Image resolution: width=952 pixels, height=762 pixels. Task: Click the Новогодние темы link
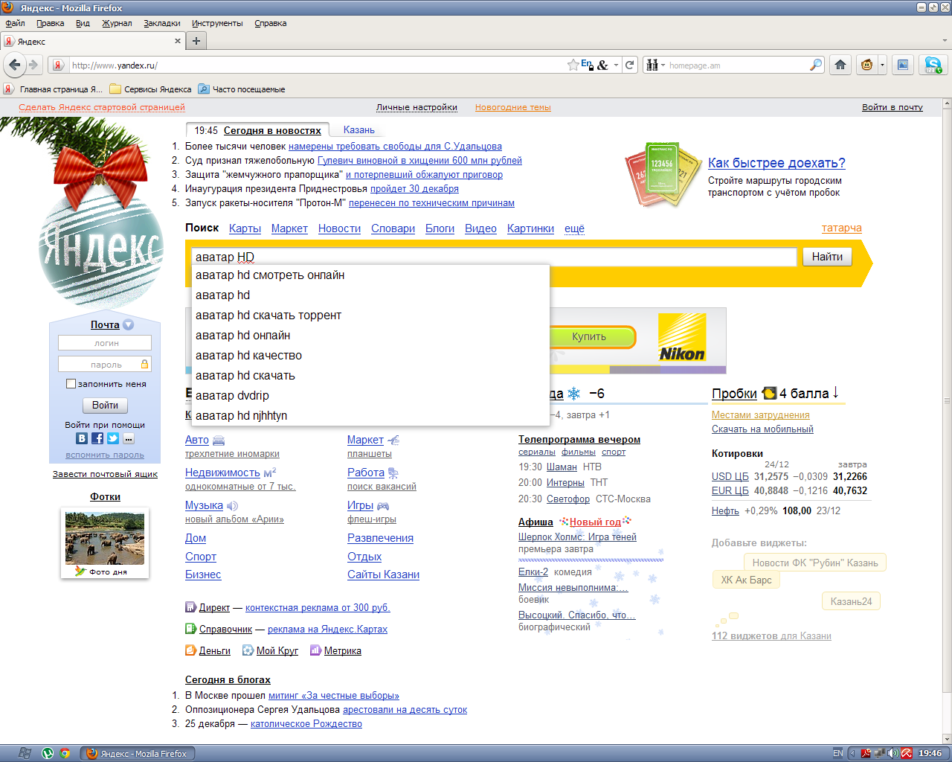513,107
